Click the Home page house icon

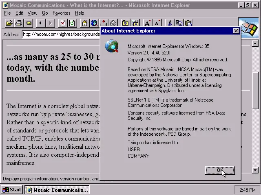84,23
